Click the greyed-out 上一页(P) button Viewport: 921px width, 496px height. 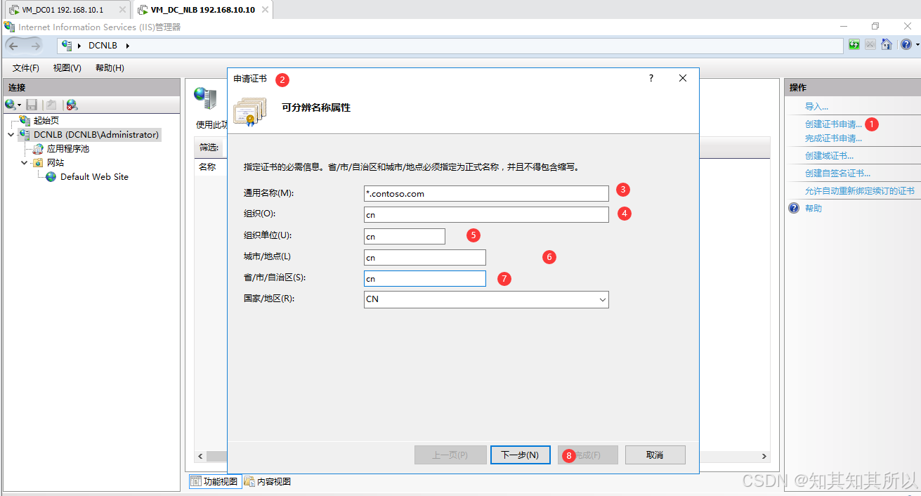(x=450, y=455)
